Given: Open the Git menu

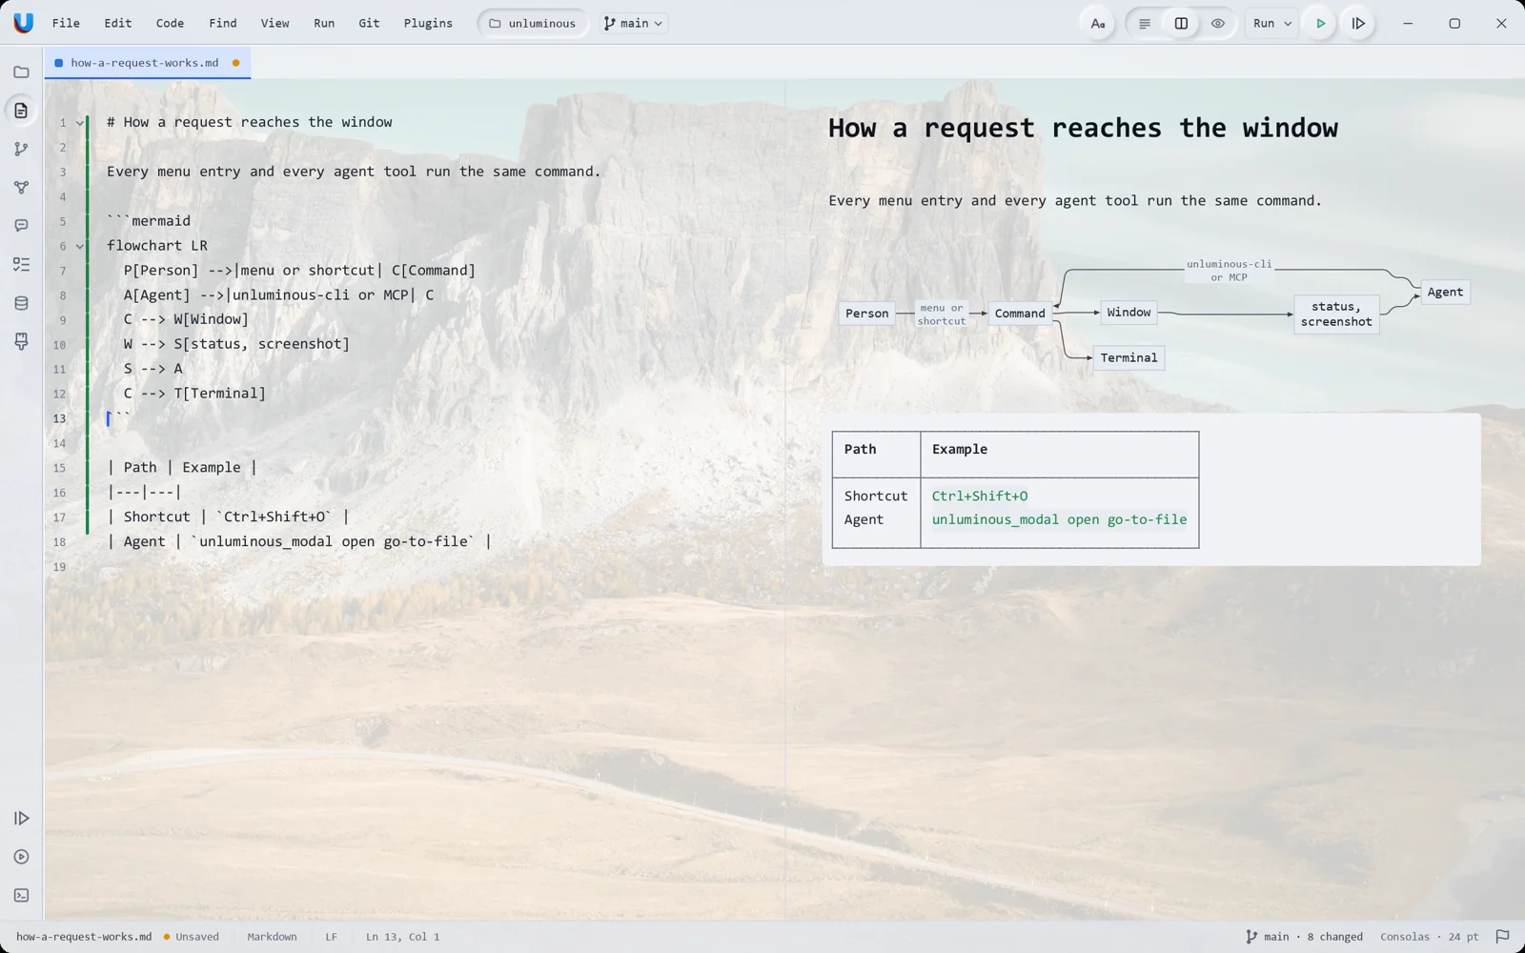Looking at the screenshot, I should [x=369, y=24].
